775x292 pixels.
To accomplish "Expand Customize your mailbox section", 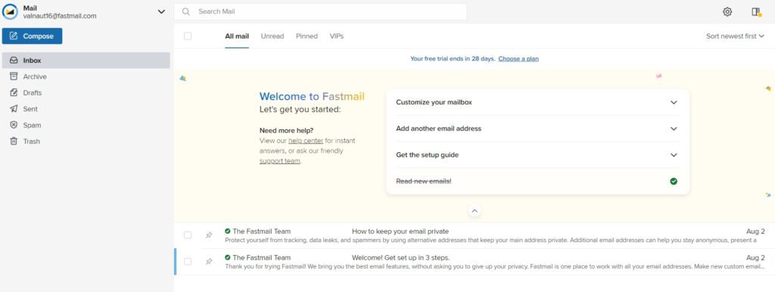I will tap(537, 102).
